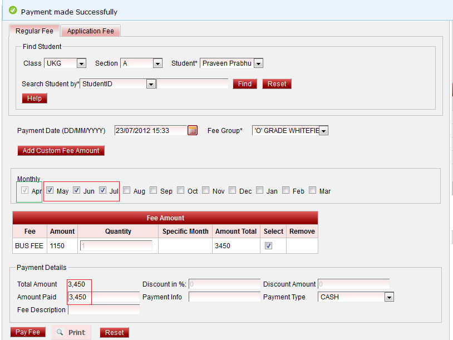Open the Section dropdown
The height and width of the screenshot is (340, 453).
tap(157, 63)
